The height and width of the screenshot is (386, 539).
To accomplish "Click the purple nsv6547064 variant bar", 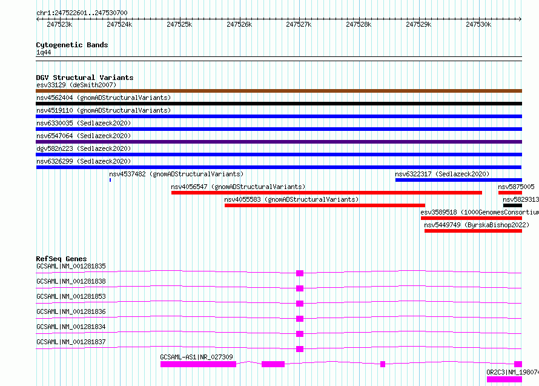I will coord(279,142).
